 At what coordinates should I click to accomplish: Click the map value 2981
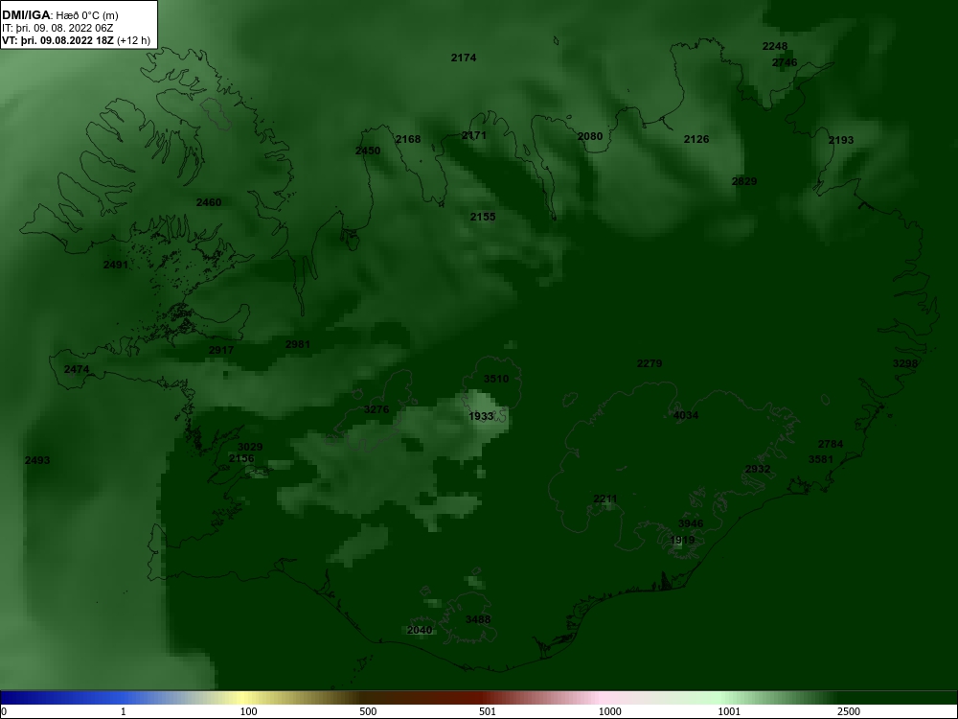pos(298,344)
